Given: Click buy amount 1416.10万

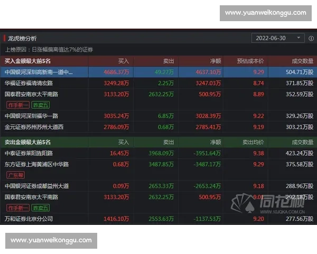Looking at the screenshot, I should (x=116, y=219).
